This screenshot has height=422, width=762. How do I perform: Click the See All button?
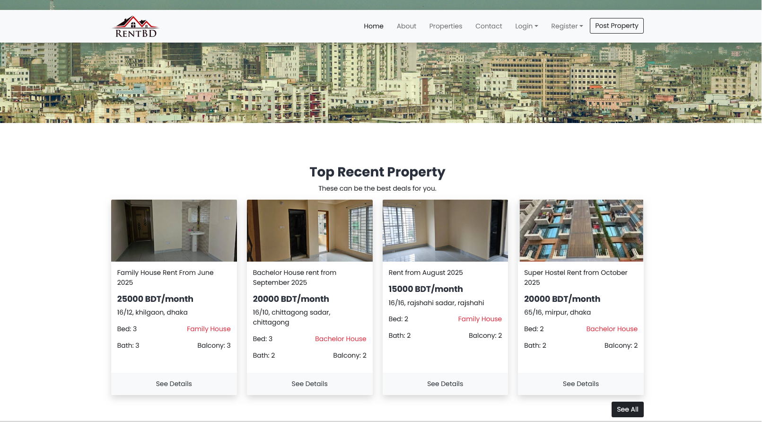pyautogui.click(x=627, y=409)
